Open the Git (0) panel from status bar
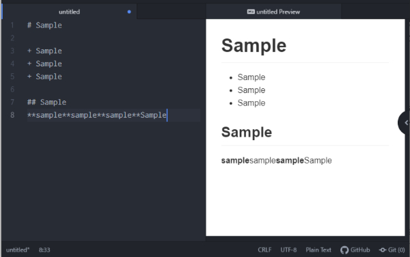The image size is (410, 257). 392,250
